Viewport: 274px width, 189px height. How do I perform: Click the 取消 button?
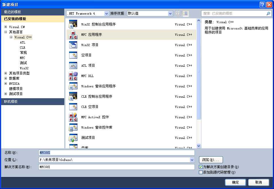[x=259, y=182]
